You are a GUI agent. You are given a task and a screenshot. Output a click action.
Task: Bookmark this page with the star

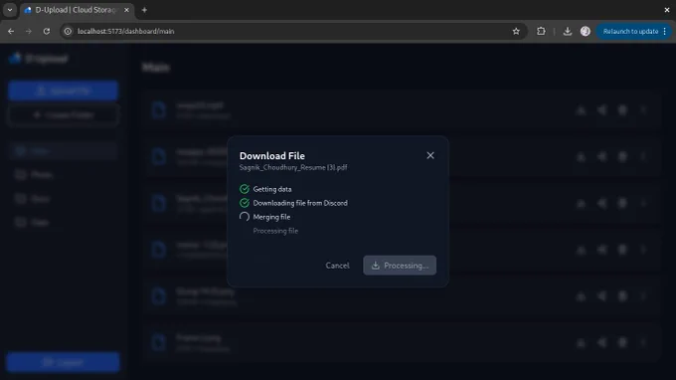[516, 31]
